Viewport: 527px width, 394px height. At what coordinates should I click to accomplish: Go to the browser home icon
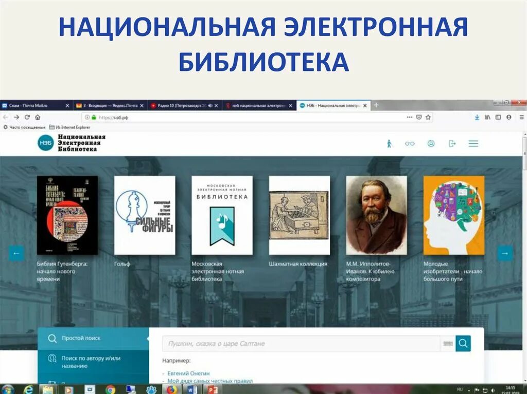[x=38, y=117]
